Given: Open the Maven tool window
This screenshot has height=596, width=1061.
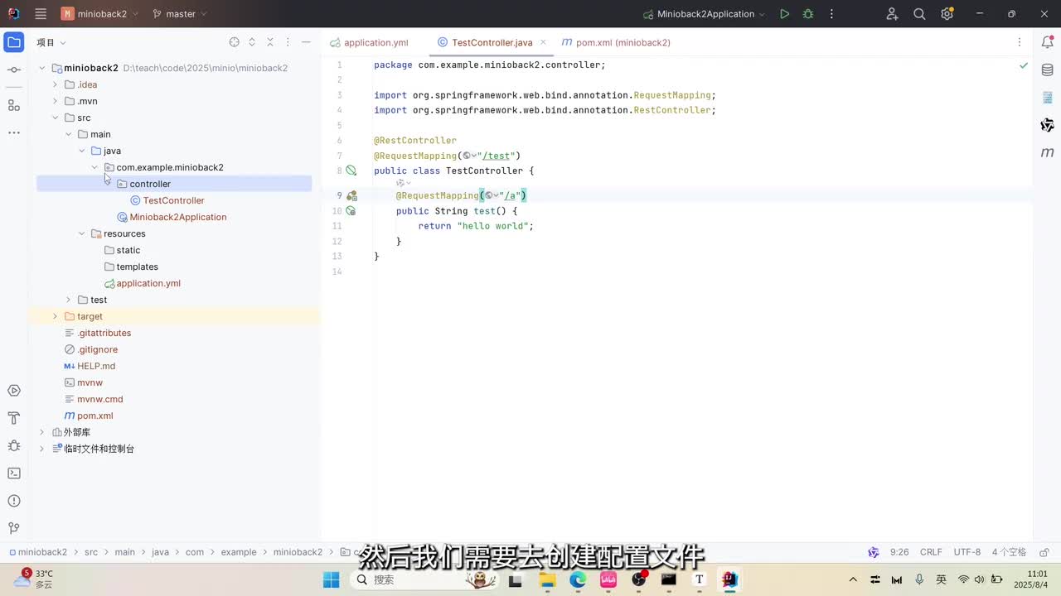Looking at the screenshot, I should tap(1047, 152).
